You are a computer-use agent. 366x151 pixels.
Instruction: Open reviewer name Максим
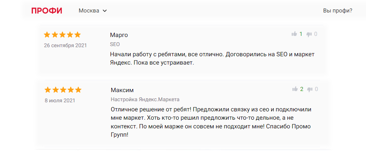click(x=122, y=90)
